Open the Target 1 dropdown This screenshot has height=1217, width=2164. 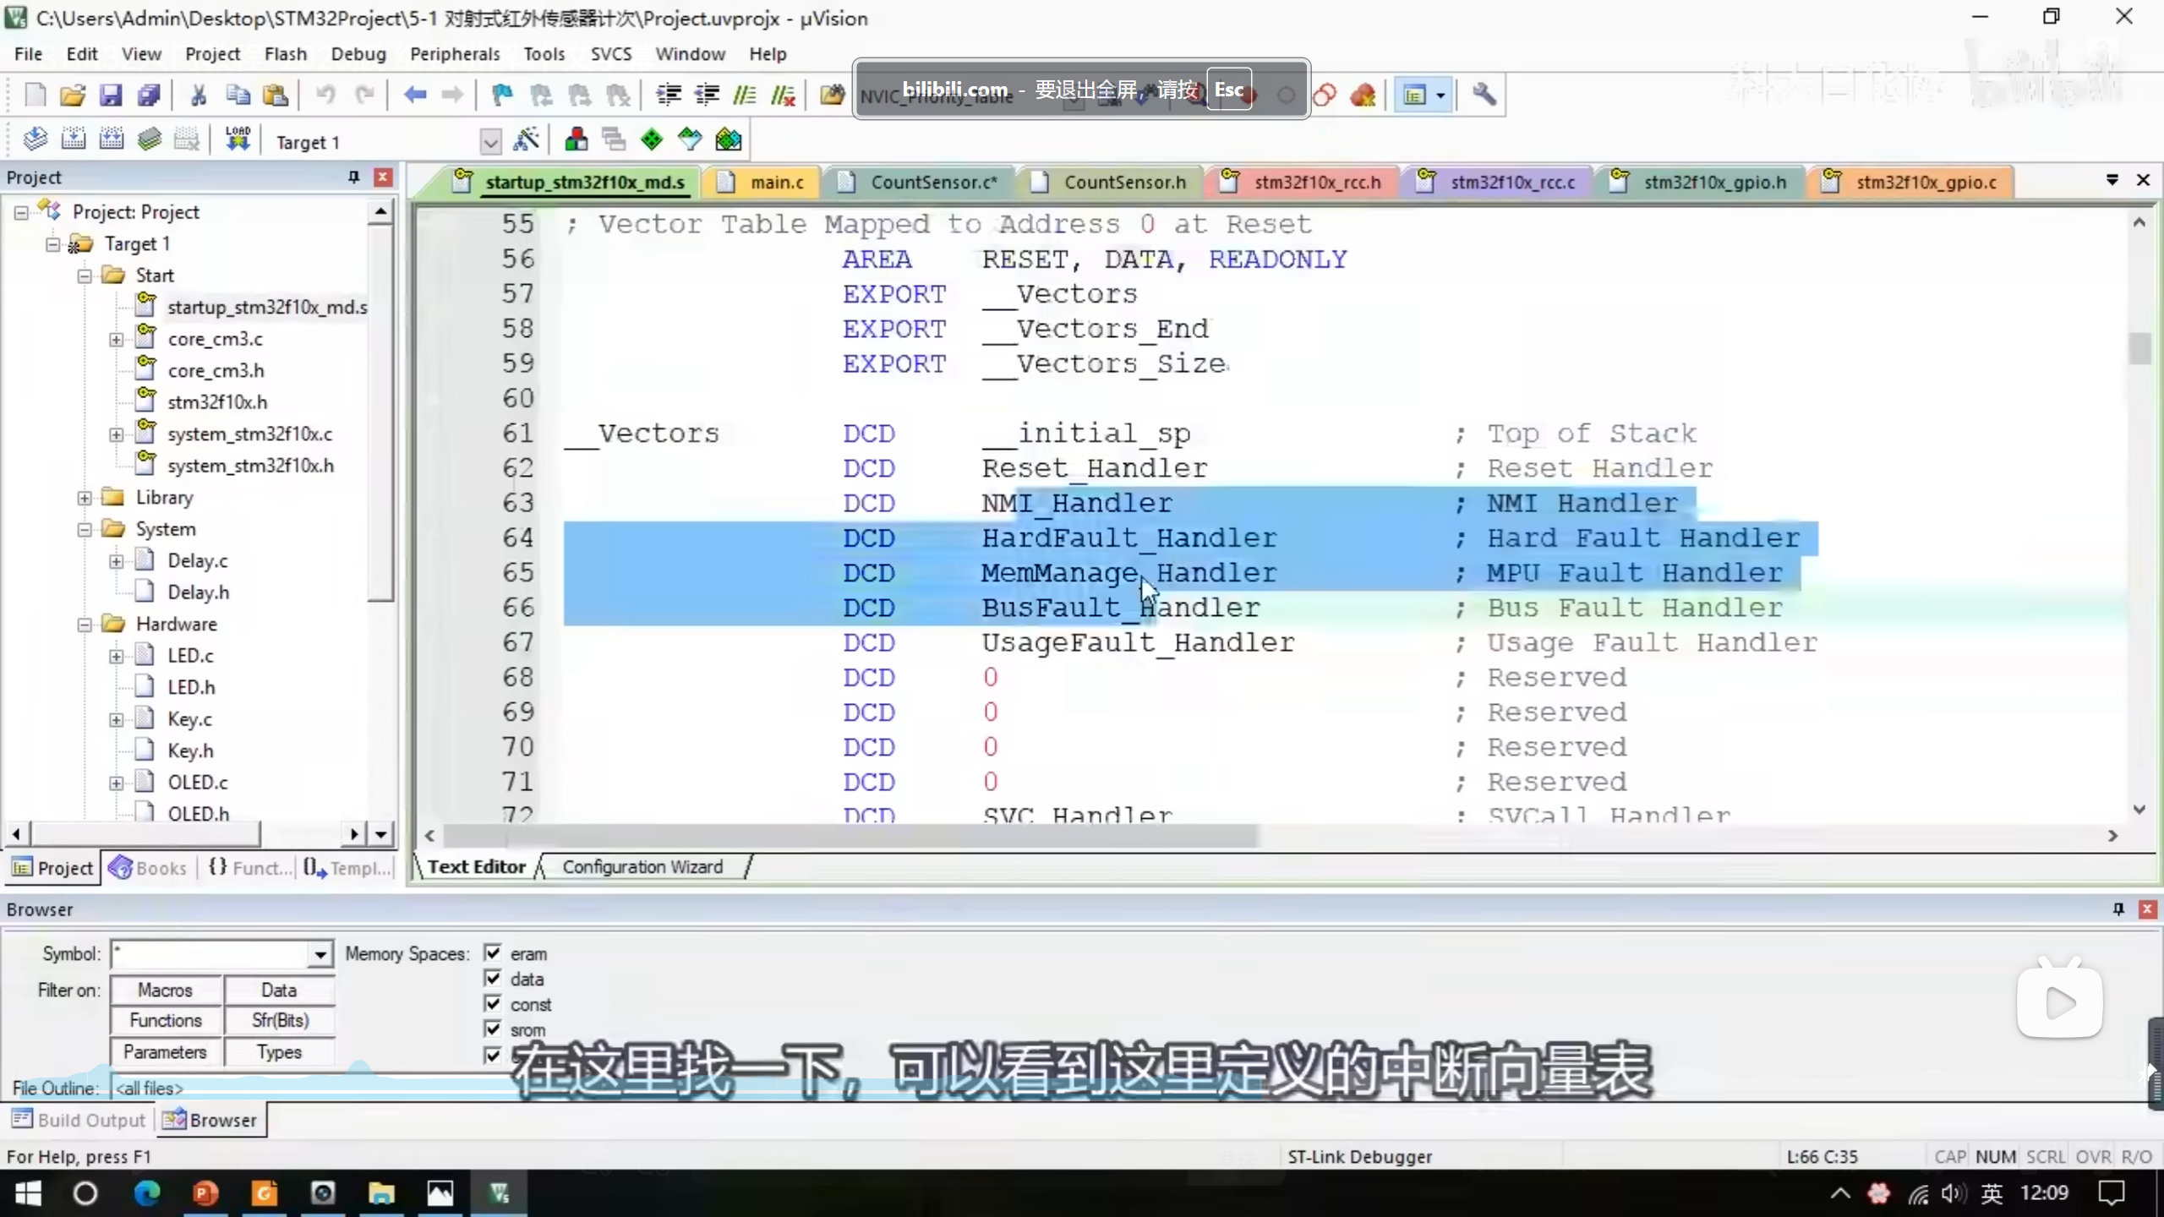[489, 142]
